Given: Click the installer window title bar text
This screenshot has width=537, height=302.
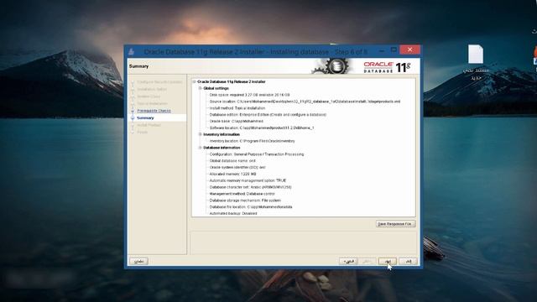Looking at the screenshot, I should [x=255, y=52].
